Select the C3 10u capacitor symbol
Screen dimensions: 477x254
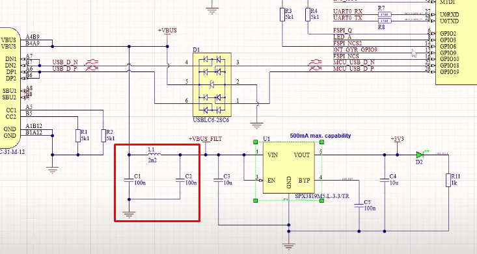[x=219, y=181]
